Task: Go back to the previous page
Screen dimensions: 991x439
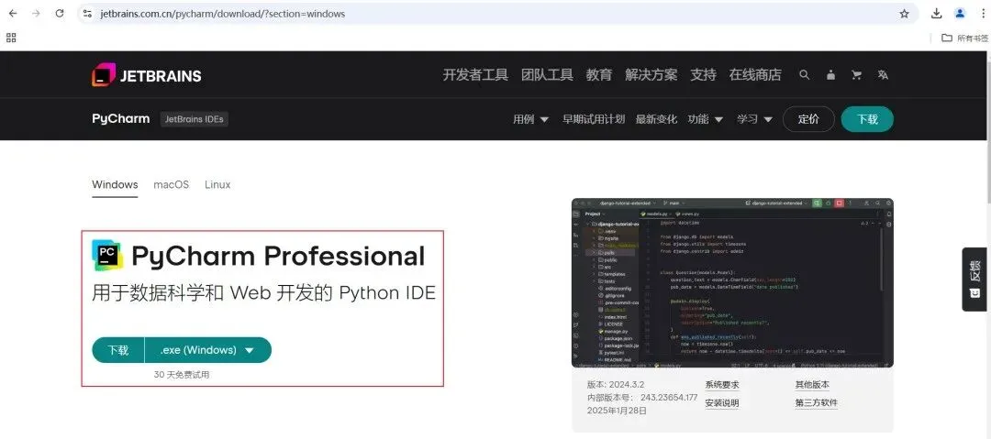Action: click(x=13, y=13)
